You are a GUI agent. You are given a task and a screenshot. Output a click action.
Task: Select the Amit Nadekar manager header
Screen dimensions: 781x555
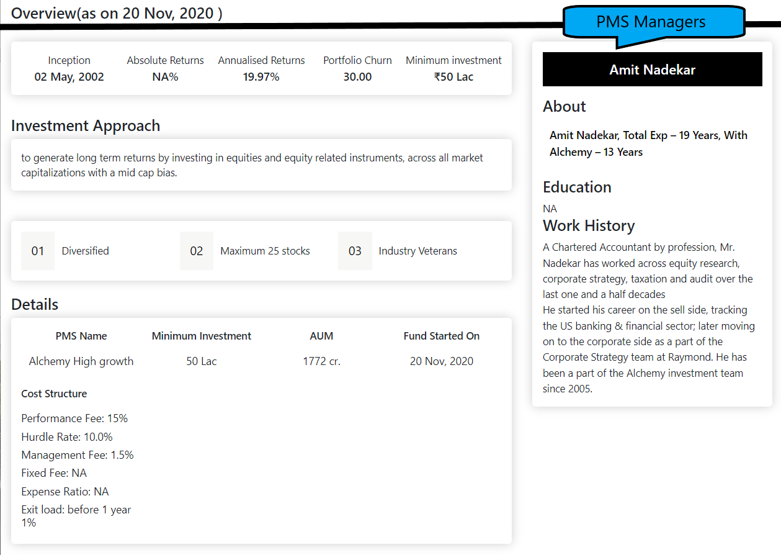click(652, 70)
